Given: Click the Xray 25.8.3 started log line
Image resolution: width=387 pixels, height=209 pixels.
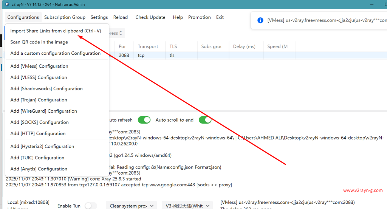Looking at the screenshot, I should coord(74,179).
